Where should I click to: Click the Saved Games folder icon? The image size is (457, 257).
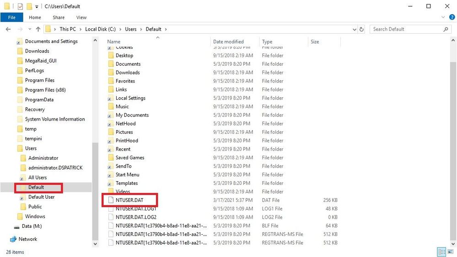111,157
